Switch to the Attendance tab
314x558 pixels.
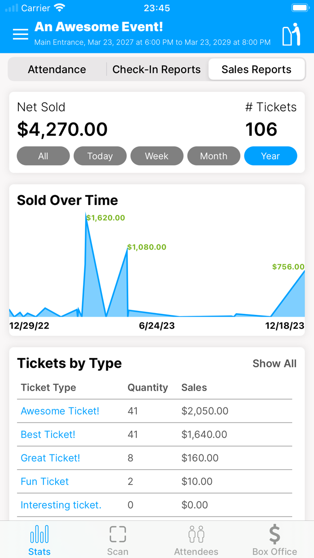[57, 69]
